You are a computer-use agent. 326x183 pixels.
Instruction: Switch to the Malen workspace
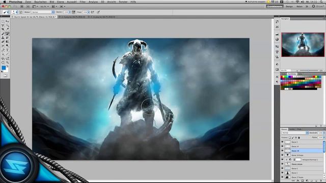pyautogui.click(x=300, y=7)
